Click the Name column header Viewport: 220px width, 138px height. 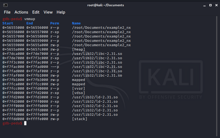[76, 23]
